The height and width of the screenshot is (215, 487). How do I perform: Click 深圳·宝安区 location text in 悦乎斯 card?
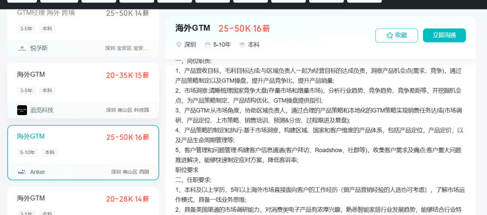126,48
